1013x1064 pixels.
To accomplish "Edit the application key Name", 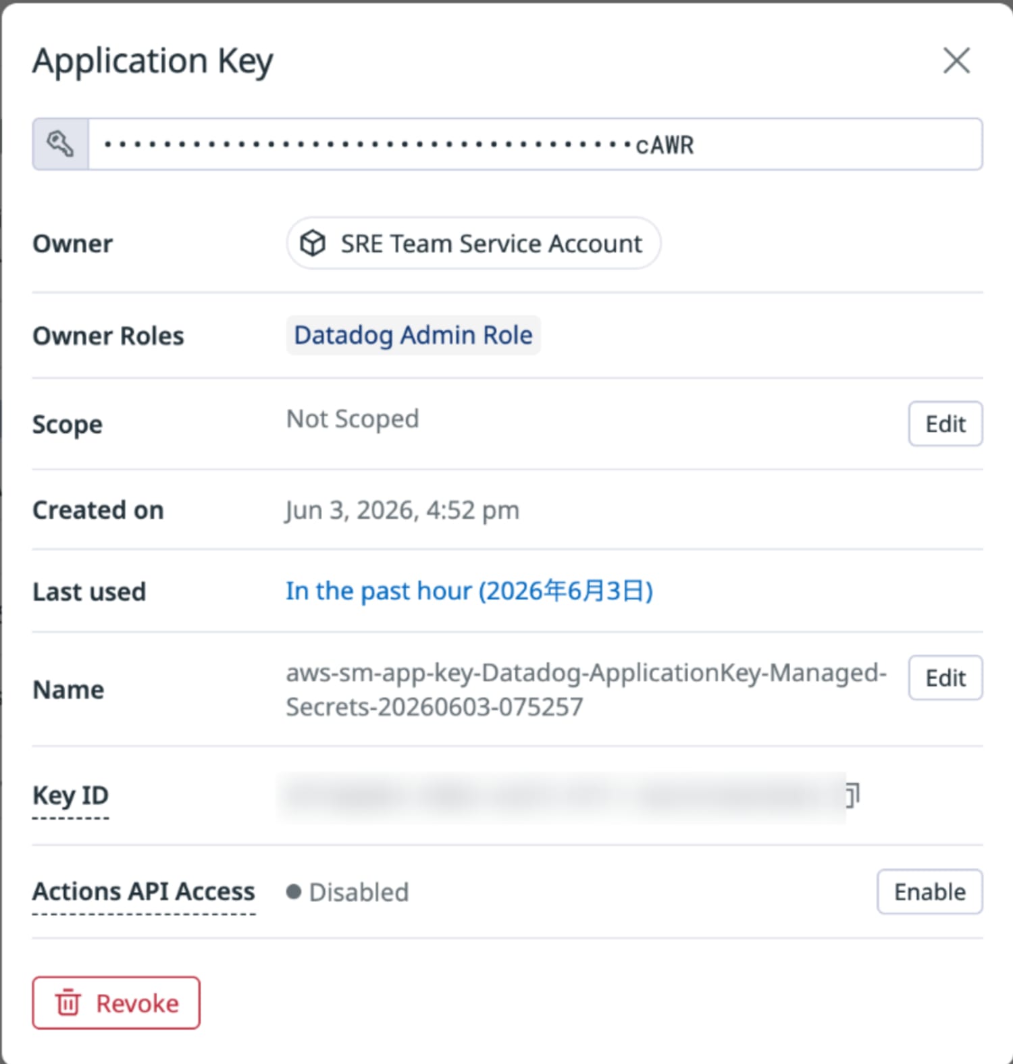I will 945,678.
